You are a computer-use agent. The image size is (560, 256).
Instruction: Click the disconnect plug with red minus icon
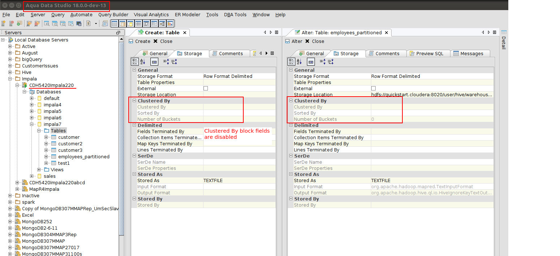click(37, 23)
